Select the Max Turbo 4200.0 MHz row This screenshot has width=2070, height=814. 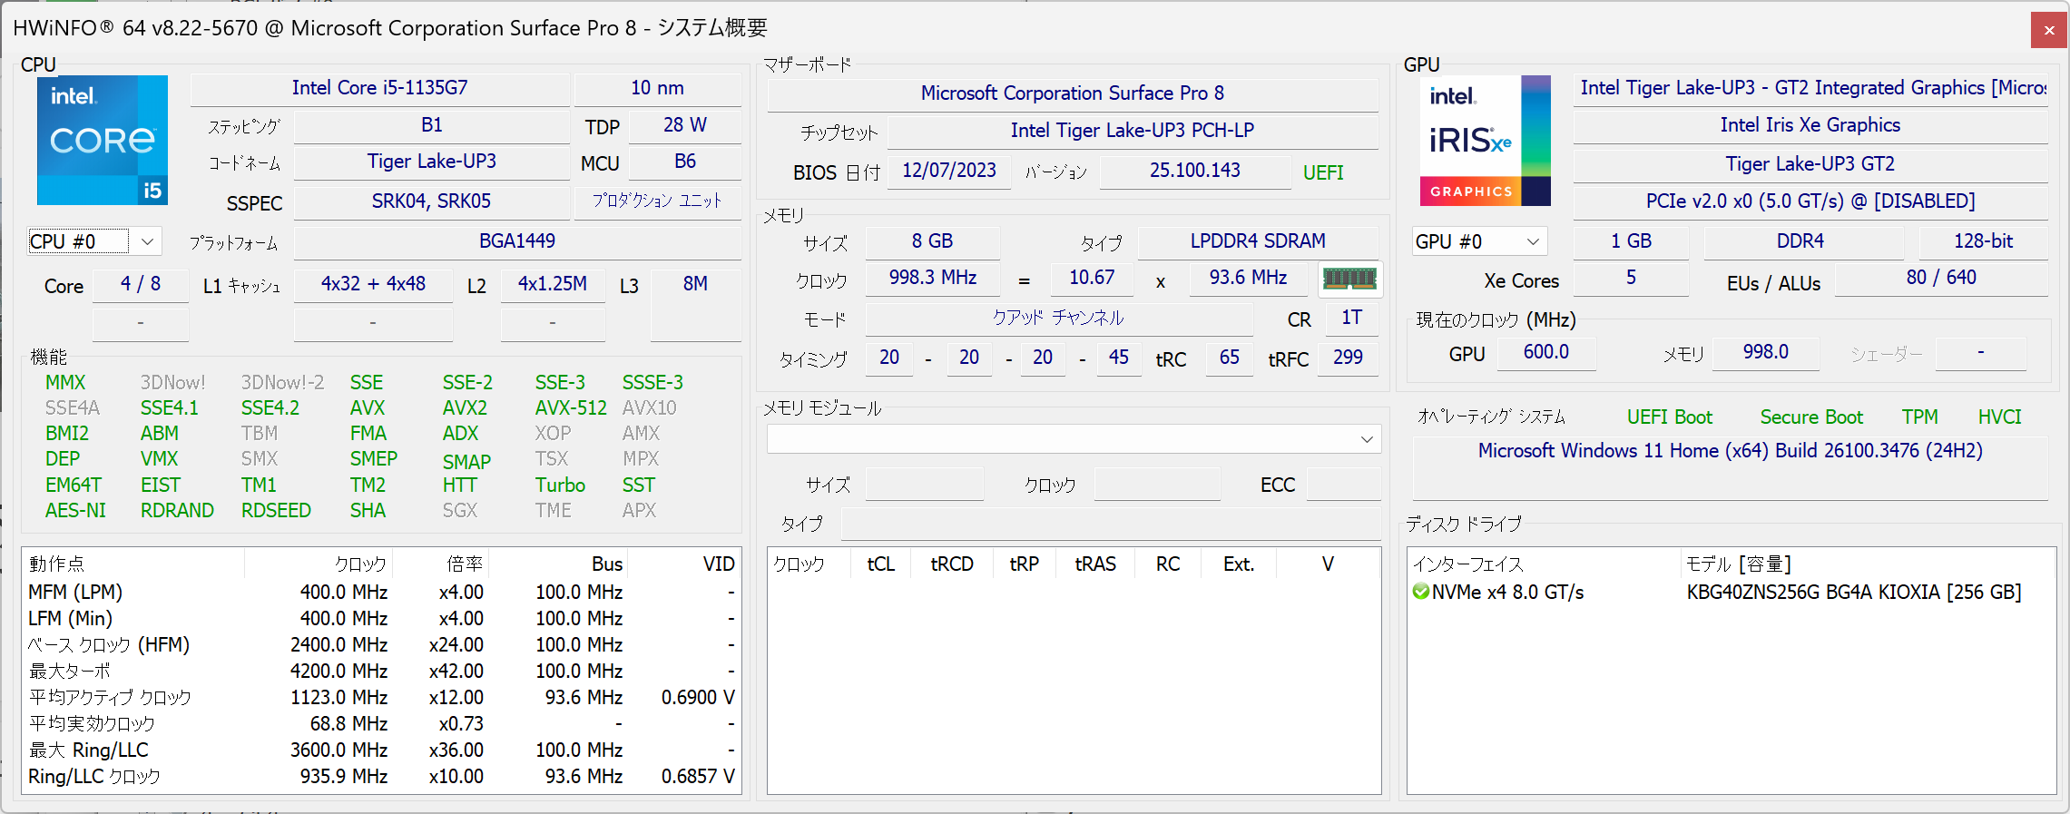pos(381,672)
